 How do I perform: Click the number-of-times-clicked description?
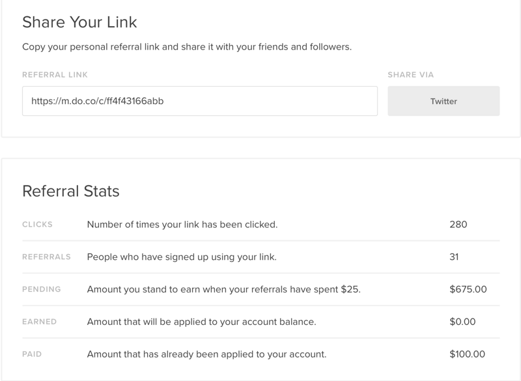182,225
